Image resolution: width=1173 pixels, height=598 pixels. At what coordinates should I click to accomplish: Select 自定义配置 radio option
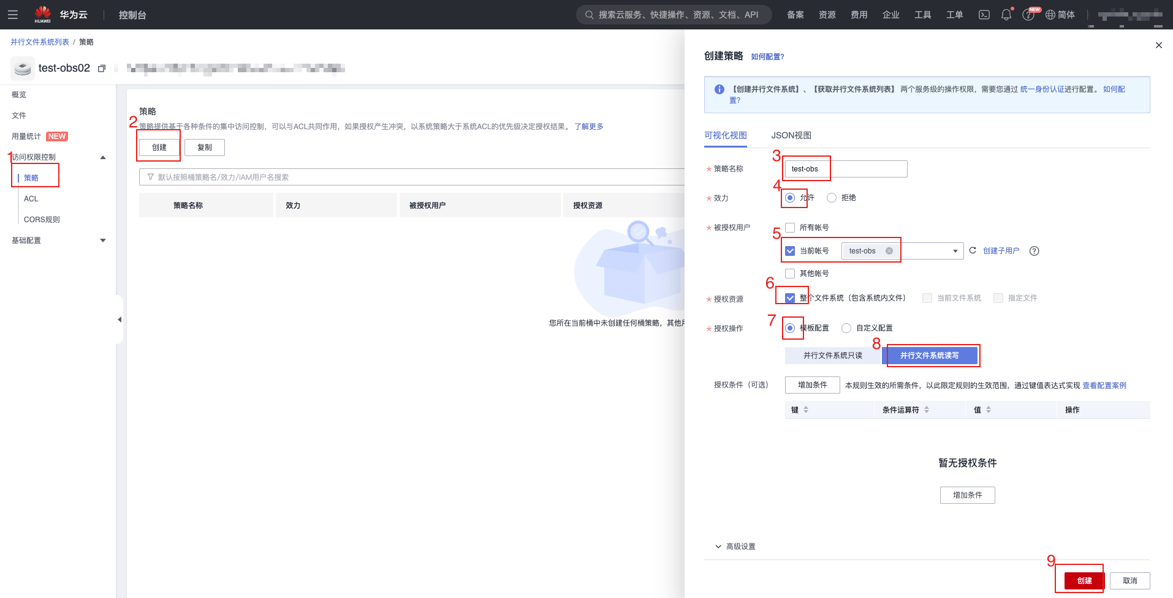pyautogui.click(x=846, y=328)
